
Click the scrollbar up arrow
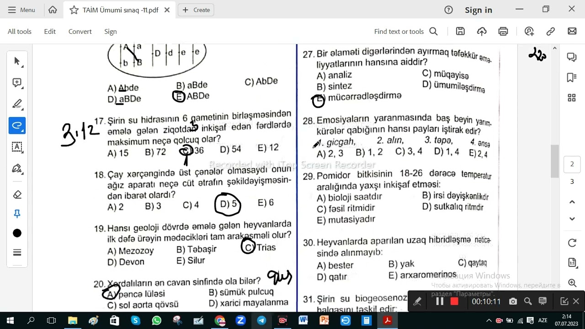[x=554, y=48]
